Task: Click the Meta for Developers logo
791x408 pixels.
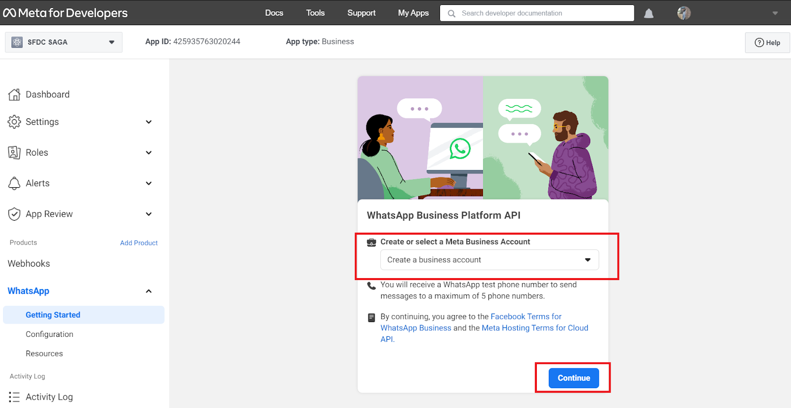Action: (65, 13)
